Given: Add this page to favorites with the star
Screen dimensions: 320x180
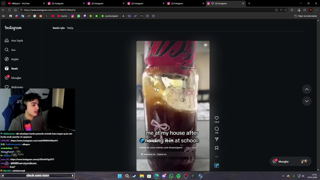Looking at the screenshot, I should pos(286,10).
